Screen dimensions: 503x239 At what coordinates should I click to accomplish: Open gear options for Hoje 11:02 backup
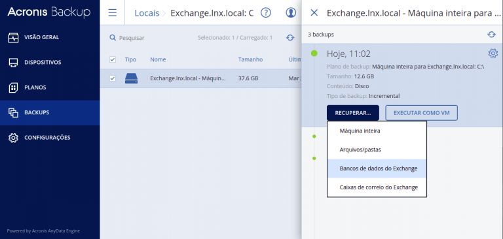pyautogui.click(x=493, y=53)
